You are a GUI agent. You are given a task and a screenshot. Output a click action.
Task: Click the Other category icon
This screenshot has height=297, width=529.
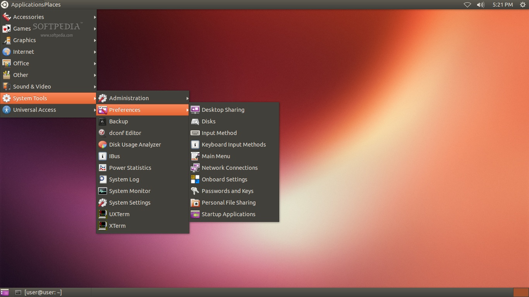(x=7, y=75)
